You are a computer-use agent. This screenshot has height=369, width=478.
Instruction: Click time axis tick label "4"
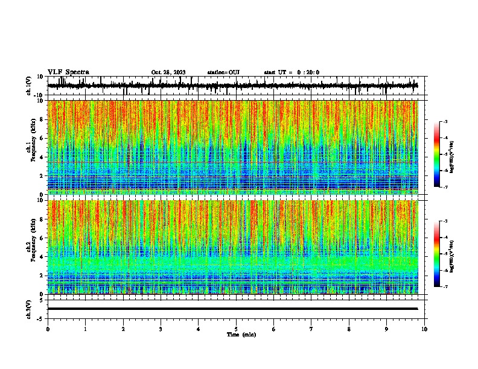pyautogui.click(x=199, y=329)
